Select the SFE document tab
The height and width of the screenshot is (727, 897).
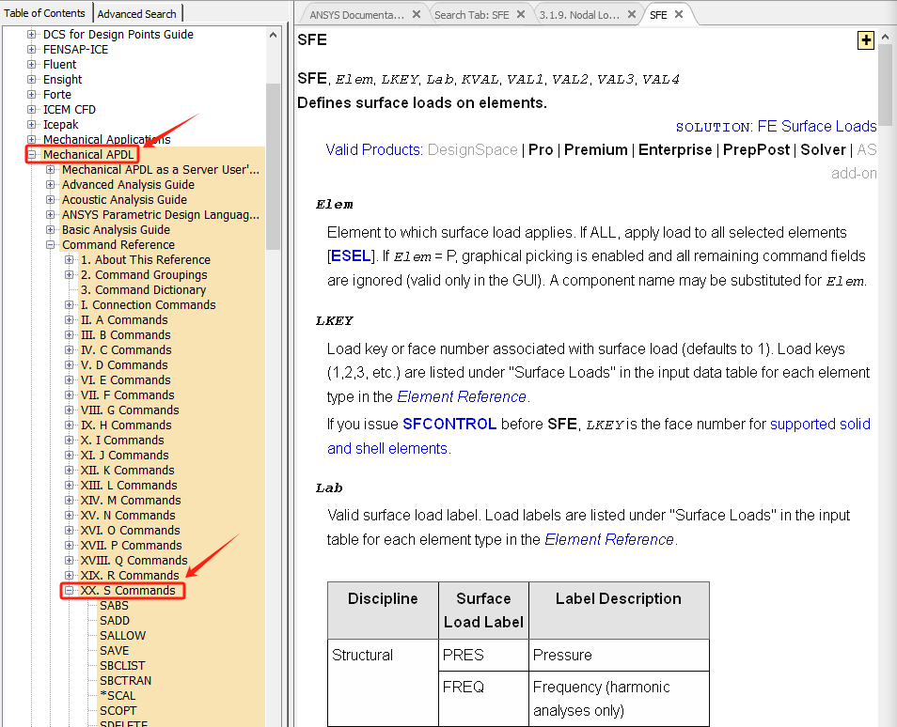[658, 15]
